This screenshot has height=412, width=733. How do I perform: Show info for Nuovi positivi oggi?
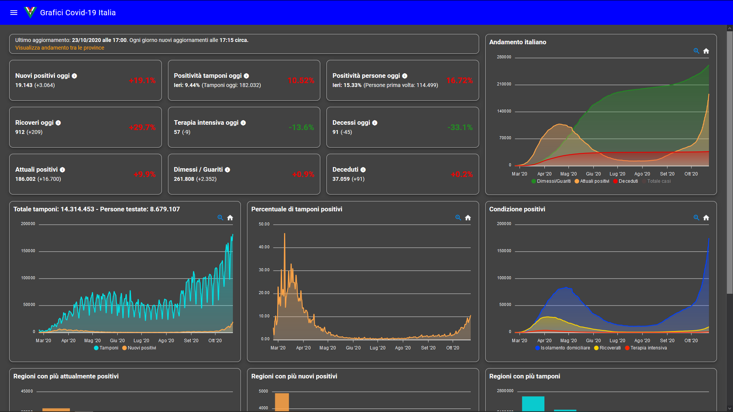(74, 76)
